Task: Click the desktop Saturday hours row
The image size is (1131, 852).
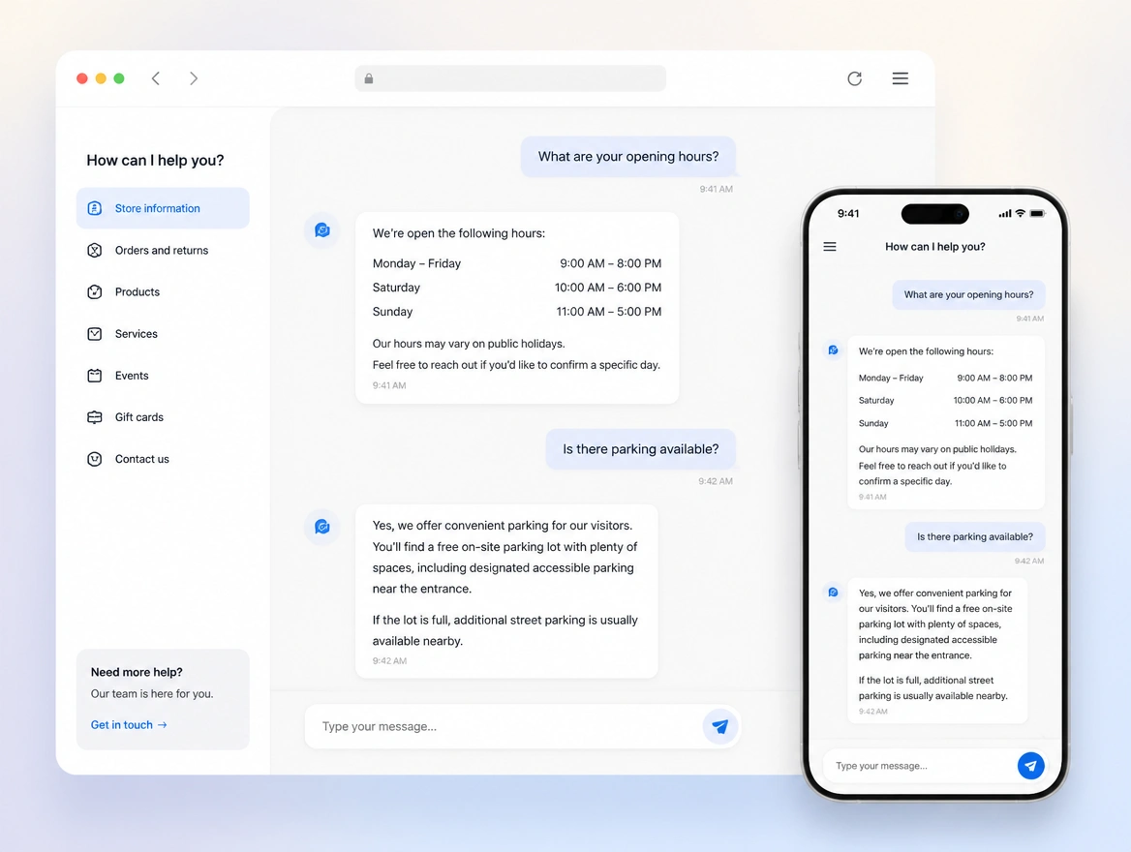Action: (516, 288)
